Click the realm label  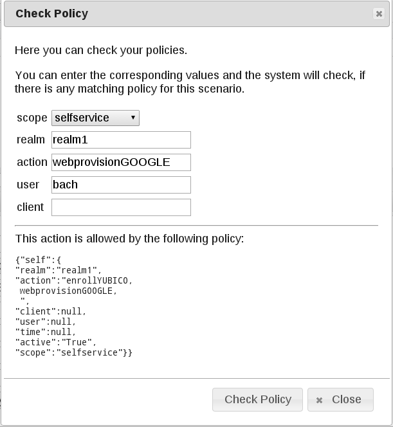[31, 140]
